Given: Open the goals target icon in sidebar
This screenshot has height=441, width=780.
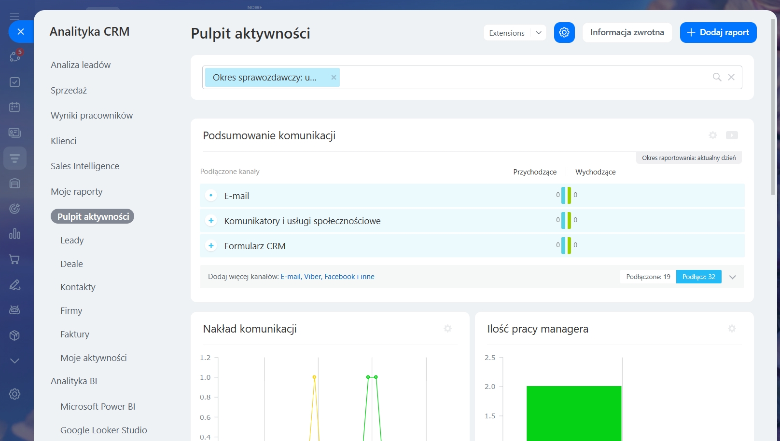Looking at the screenshot, I should coord(15,209).
